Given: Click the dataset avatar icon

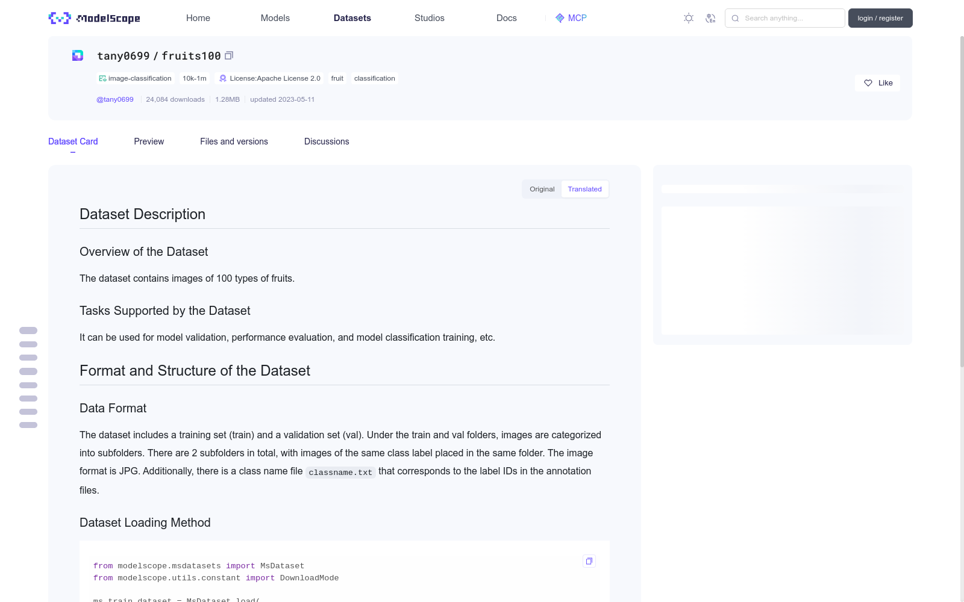Looking at the screenshot, I should pyautogui.click(x=78, y=55).
